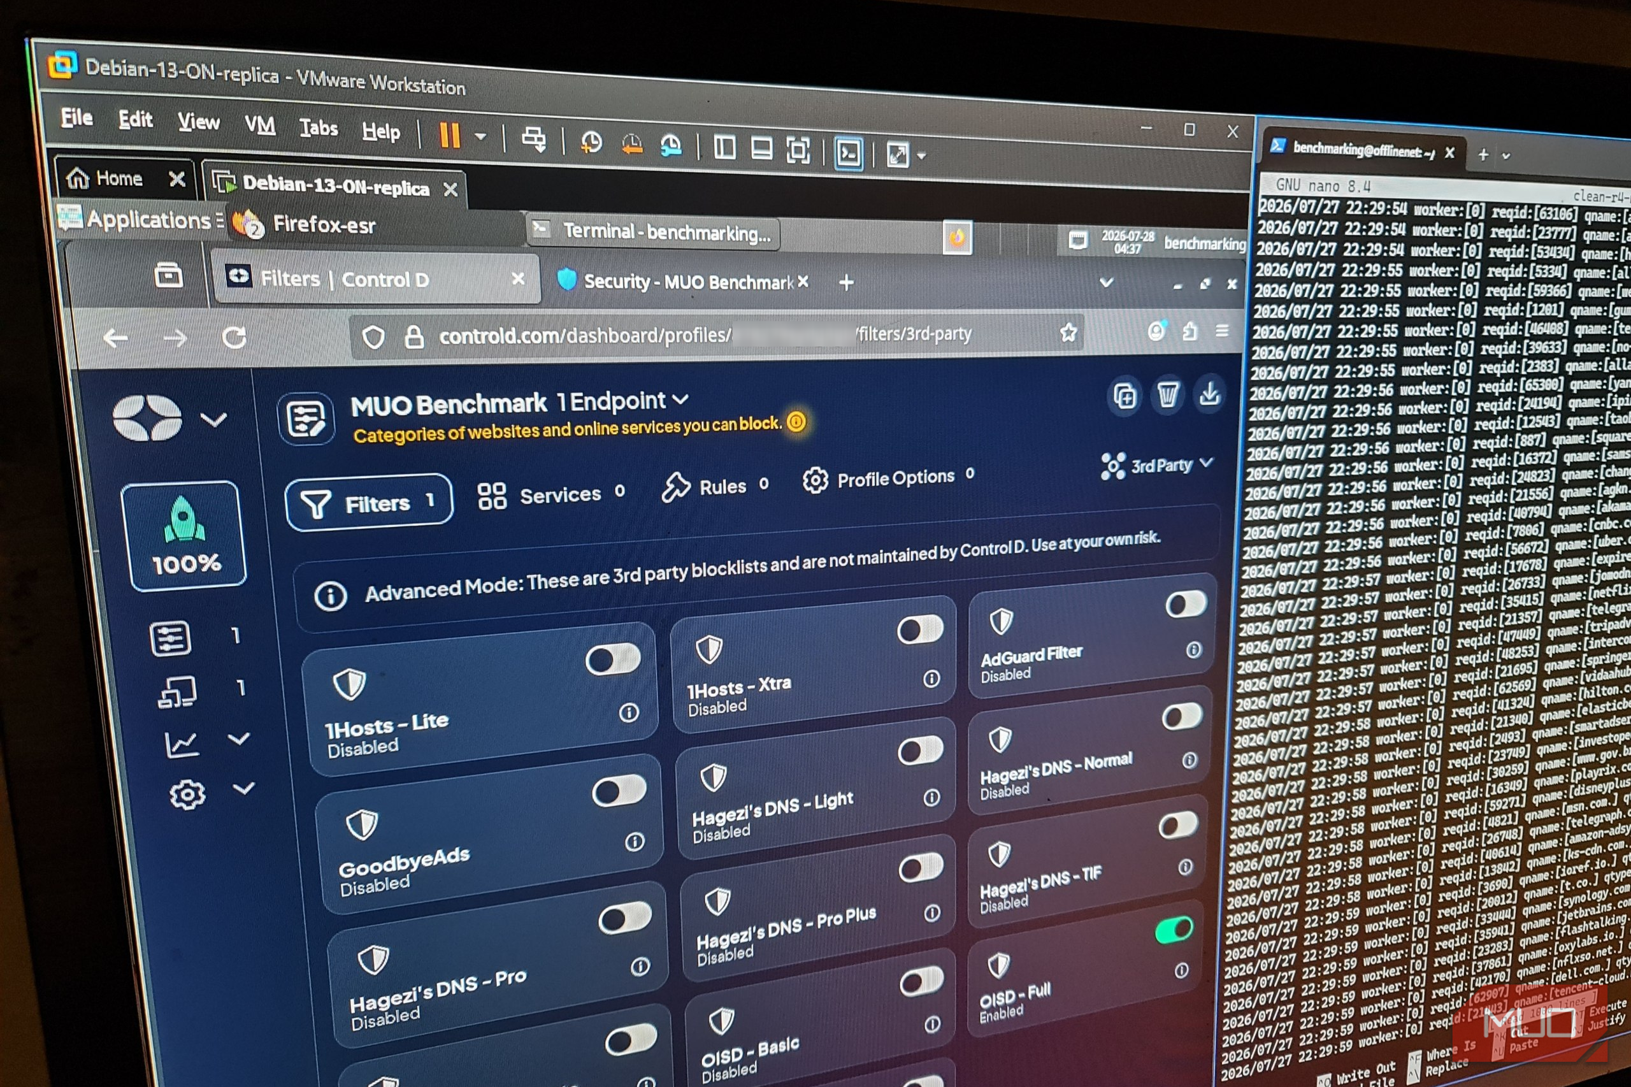
Task: Bookmark page with star icon
Action: tap(1068, 333)
